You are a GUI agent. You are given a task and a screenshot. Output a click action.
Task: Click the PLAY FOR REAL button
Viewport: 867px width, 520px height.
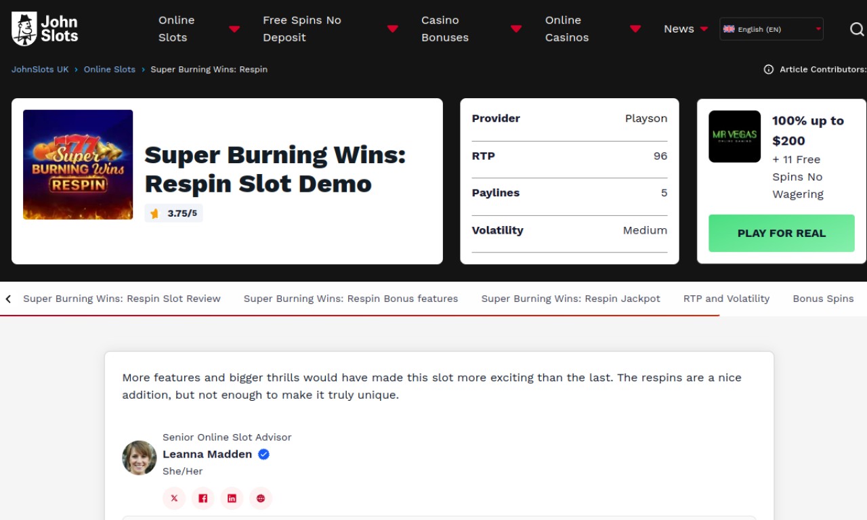tap(782, 233)
